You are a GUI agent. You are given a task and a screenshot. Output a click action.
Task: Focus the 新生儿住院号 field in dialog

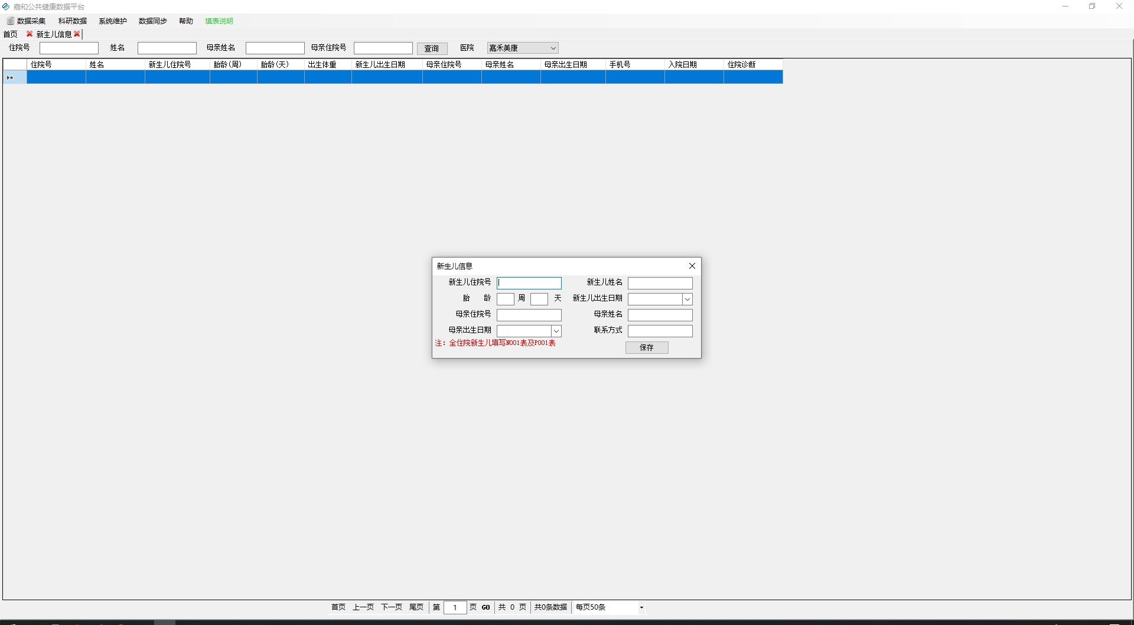[x=529, y=283]
